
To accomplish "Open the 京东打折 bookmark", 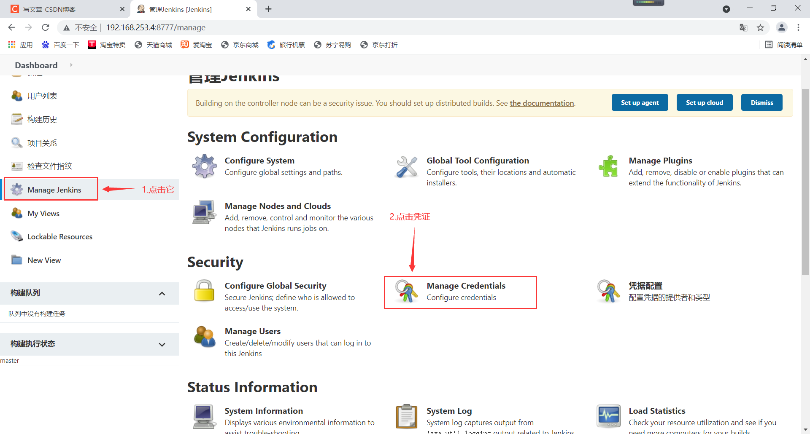I will (379, 45).
